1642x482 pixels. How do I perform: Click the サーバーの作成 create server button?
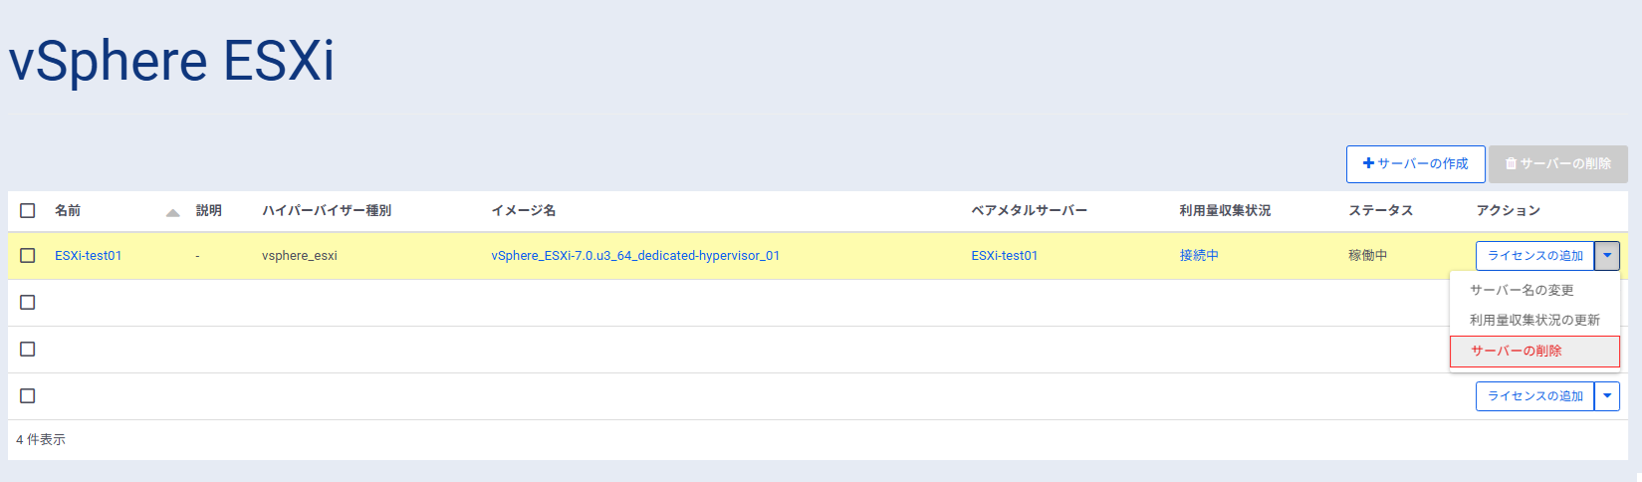[x=1415, y=163]
